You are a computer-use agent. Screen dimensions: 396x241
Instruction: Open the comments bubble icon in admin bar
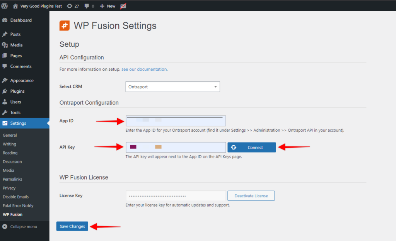pos(87,6)
